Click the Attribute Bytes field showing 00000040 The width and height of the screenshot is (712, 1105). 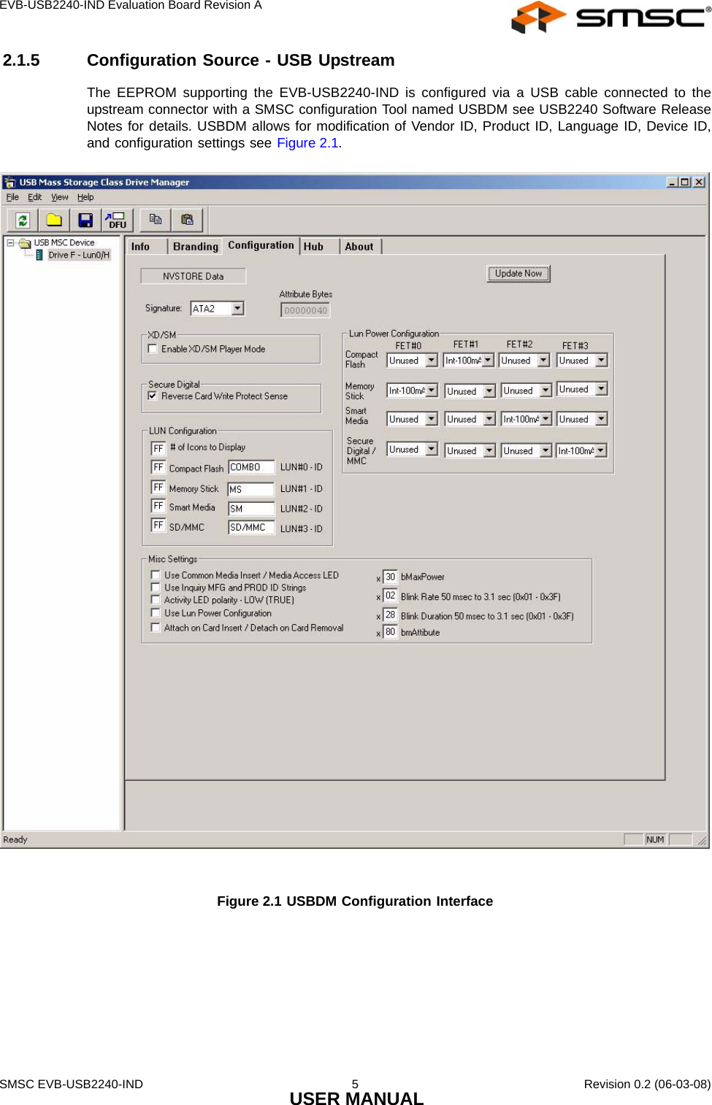[x=307, y=309]
